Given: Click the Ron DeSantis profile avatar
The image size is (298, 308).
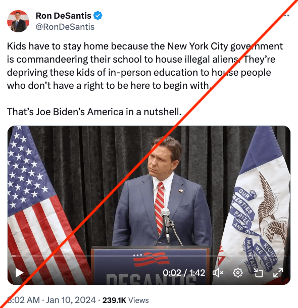Looking at the screenshot, I should point(18,21).
